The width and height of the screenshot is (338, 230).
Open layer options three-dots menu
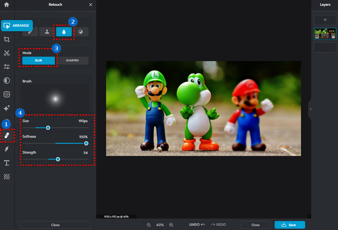coord(331,31)
